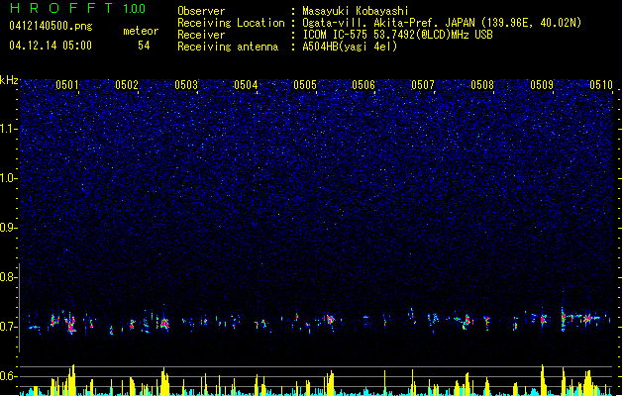623x396 pixels.
Task: Click the 0510 time marker
Action: (601, 85)
